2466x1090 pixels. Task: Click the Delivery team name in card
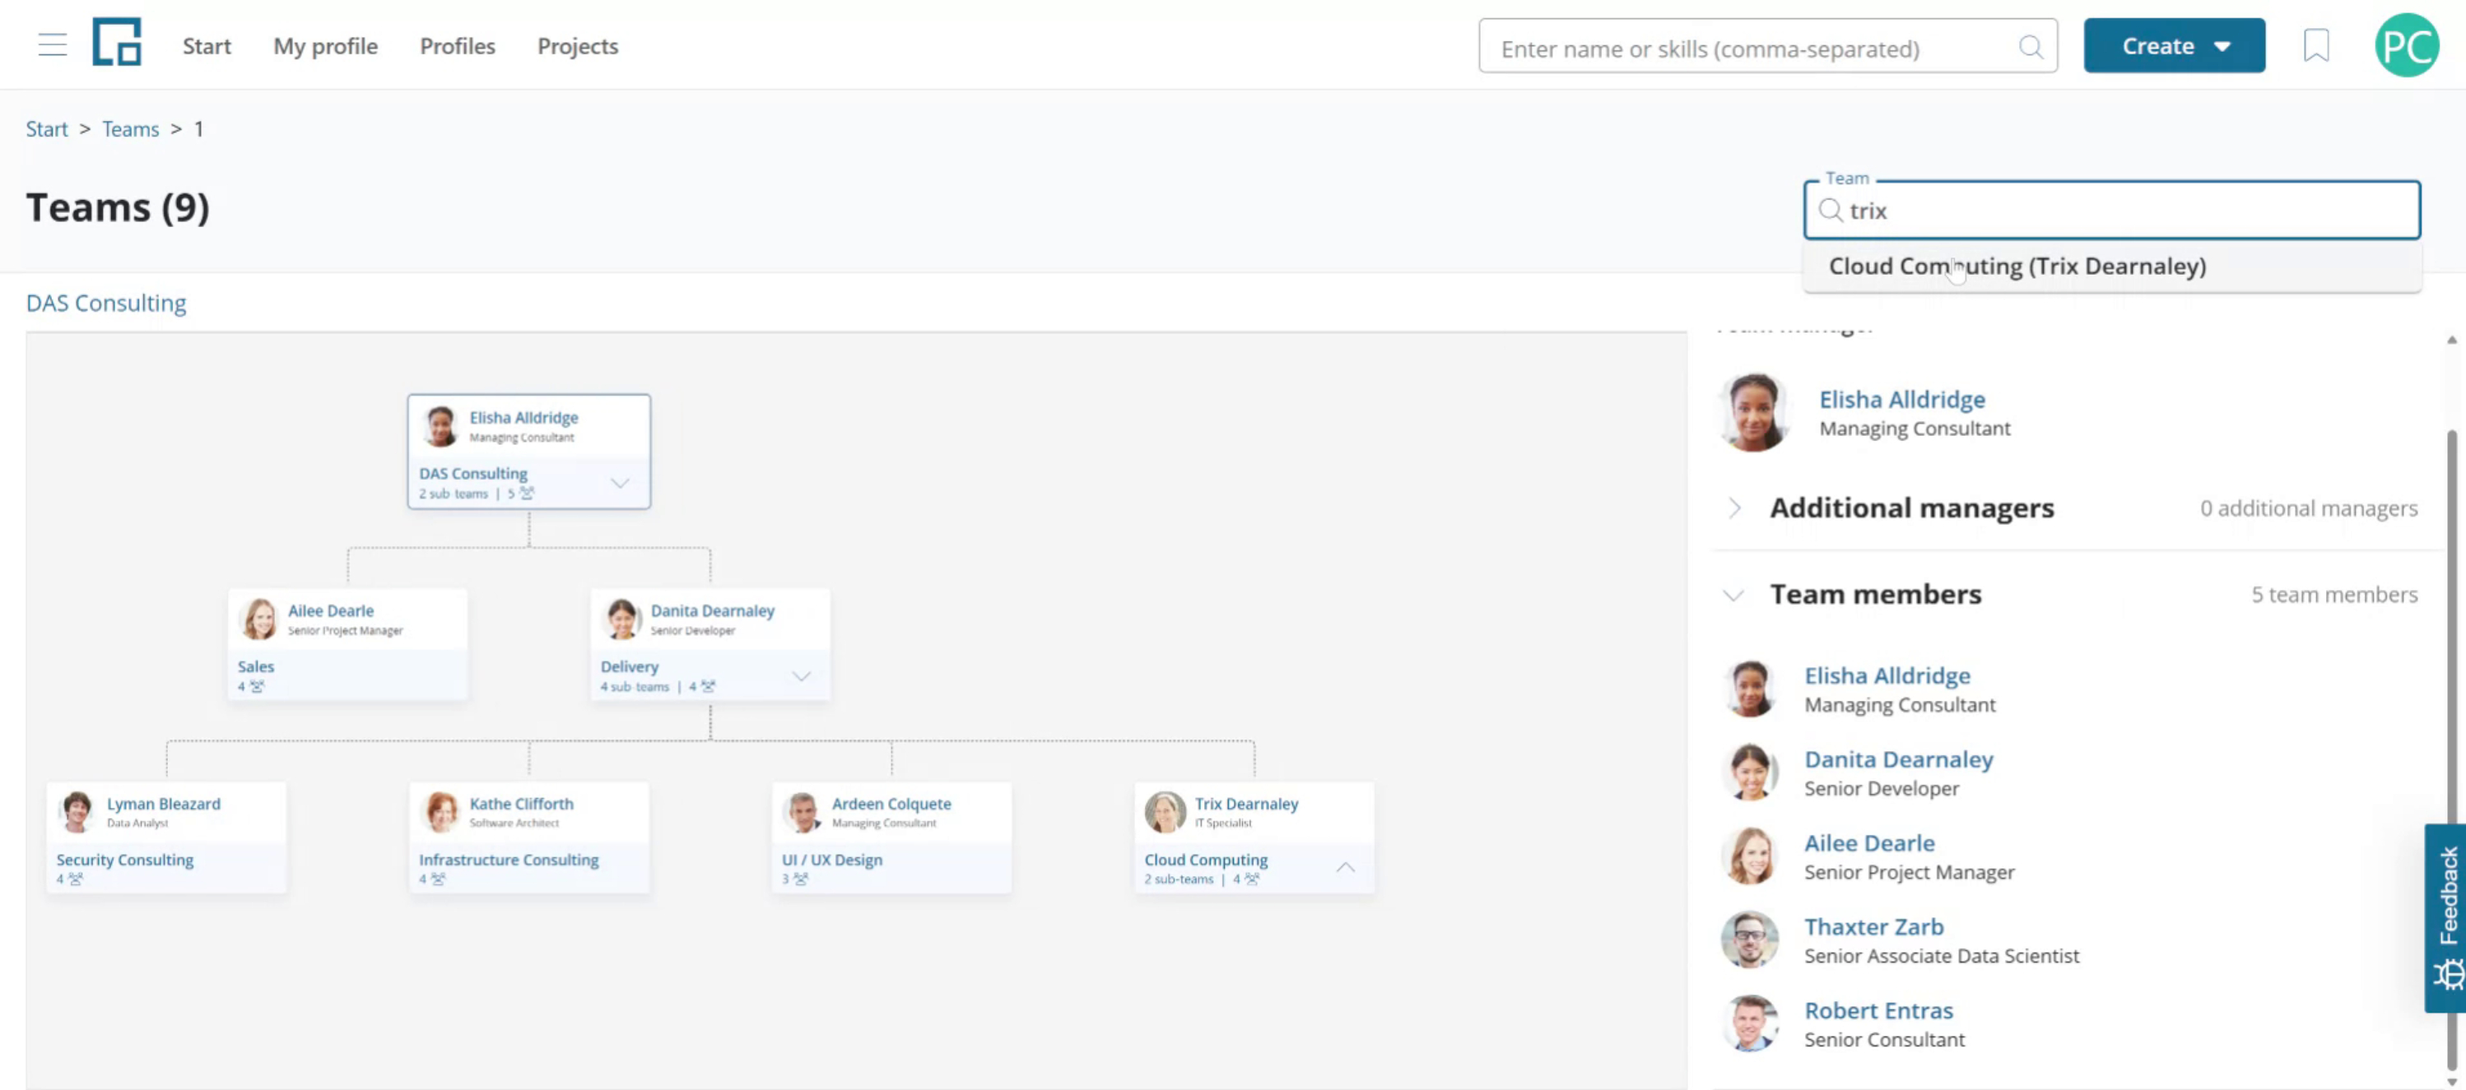629,667
